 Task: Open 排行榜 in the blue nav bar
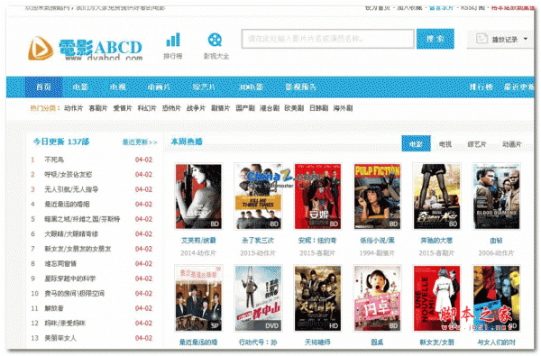(481, 87)
